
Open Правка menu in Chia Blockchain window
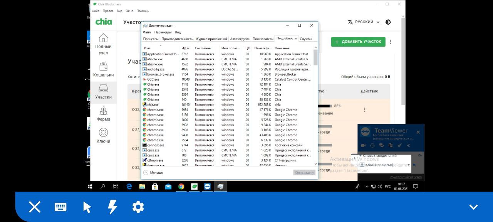click(x=108, y=11)
